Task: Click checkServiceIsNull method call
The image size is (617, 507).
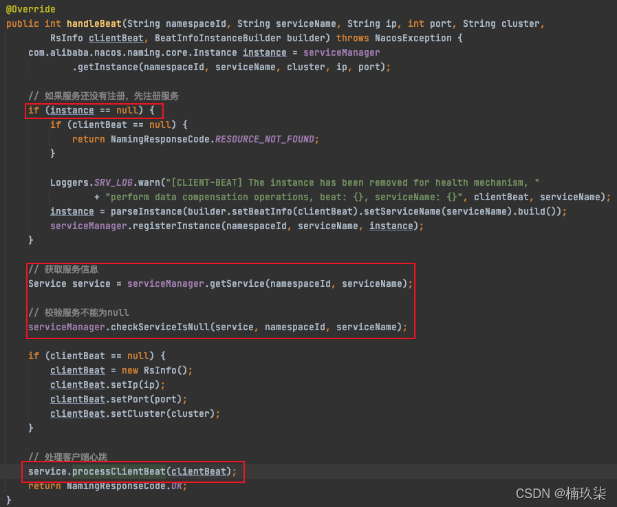Action: click(x=160, y=327)
